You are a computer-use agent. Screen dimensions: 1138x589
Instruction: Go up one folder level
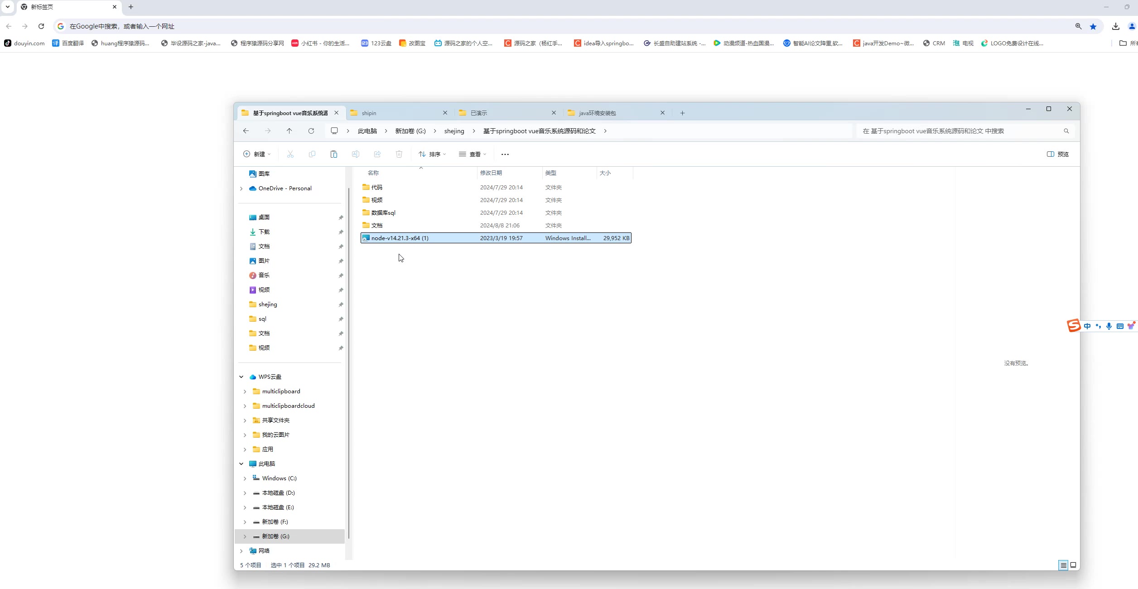point(289,131)
